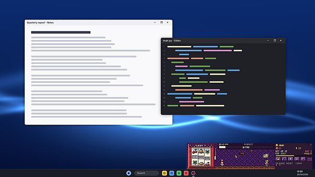Click the top-middle bell slot reel symbol

[x=201, y=151]
